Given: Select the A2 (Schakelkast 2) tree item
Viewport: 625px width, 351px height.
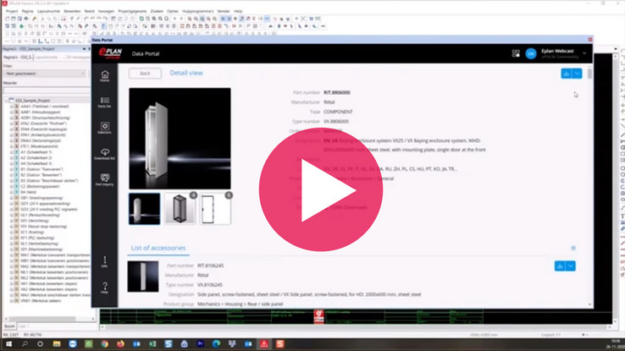Looking at the screenshot, I should (36, 157).
